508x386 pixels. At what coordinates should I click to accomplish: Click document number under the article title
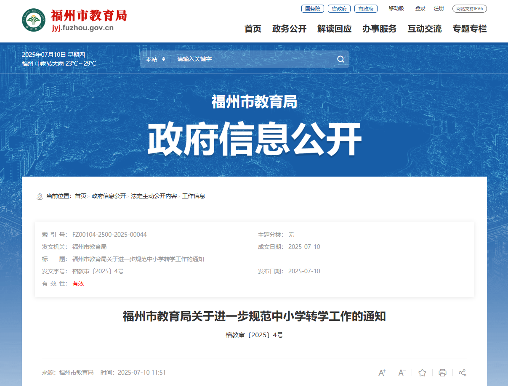tap(254, 335)
